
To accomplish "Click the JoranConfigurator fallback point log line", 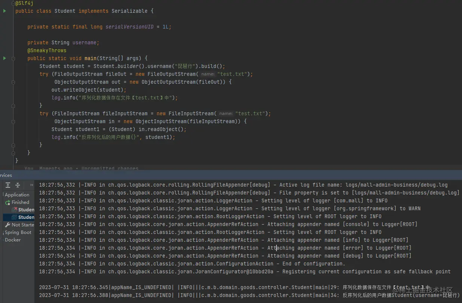I will click(x=245, y=271).
